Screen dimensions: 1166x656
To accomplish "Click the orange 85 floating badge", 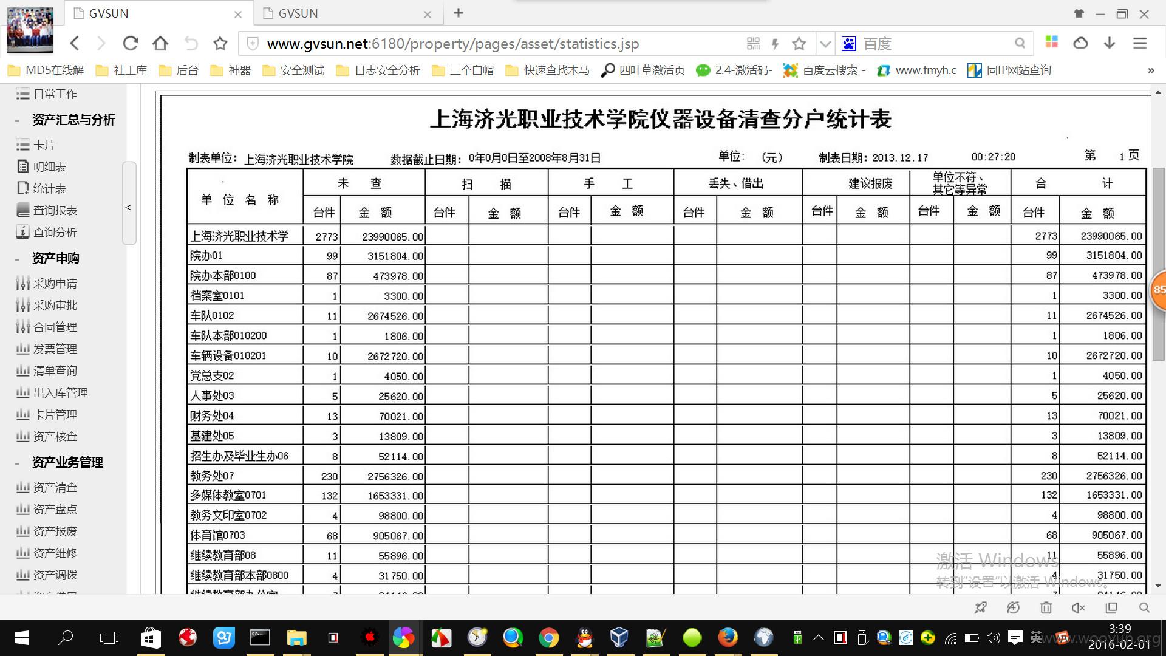I will [1159, 290].
